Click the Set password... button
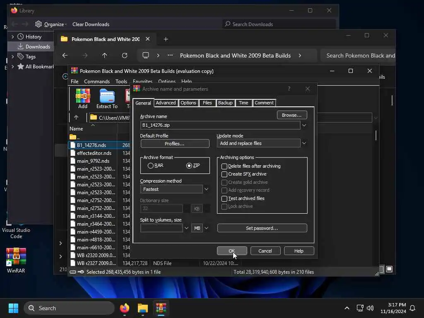This screenshot has height=318, width=424. click(x=262, y=228)
